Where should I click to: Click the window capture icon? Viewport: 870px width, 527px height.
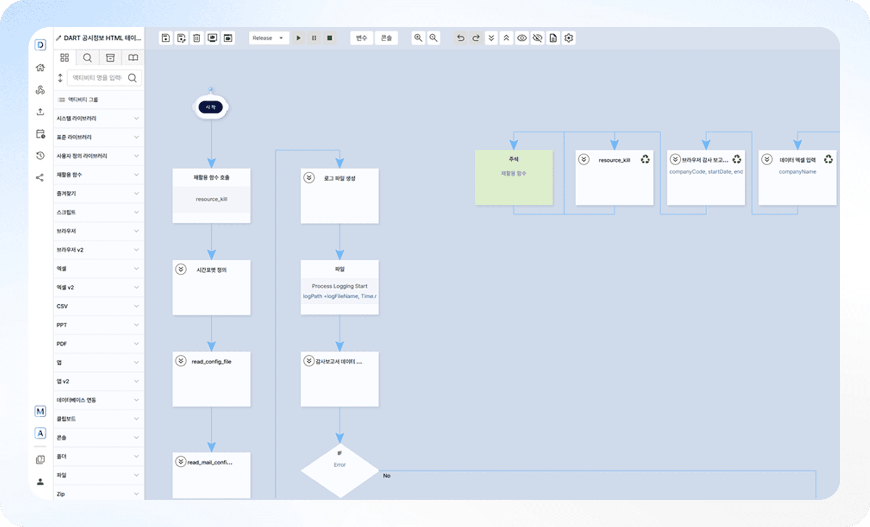pos(228,38)
